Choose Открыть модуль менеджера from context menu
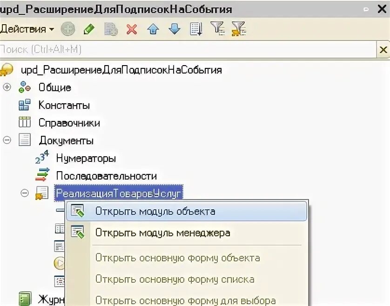 [x=187, y=233]
